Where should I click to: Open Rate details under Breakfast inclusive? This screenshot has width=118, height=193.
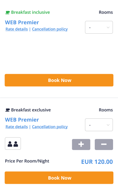click(17, 29)
